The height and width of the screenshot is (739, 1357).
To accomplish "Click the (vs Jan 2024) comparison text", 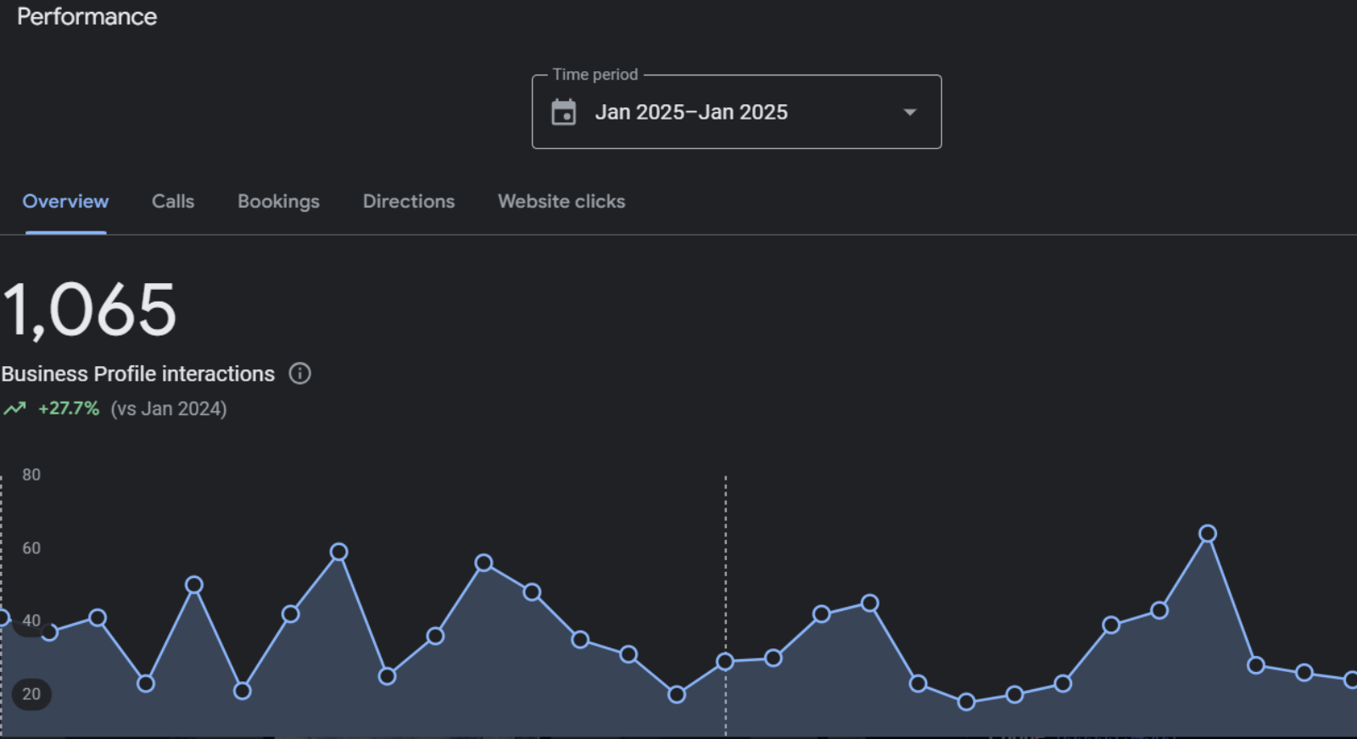I will pos(169,408).
